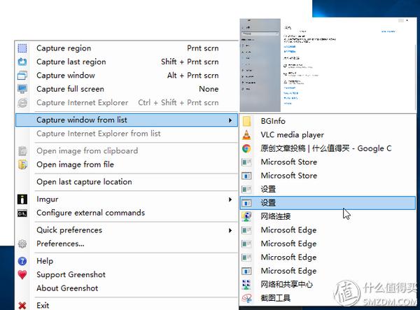This screenshot has height=310, width=420.
Task: Expand the Capture window from list submenu arrow
Action: [x=230, y=120]
